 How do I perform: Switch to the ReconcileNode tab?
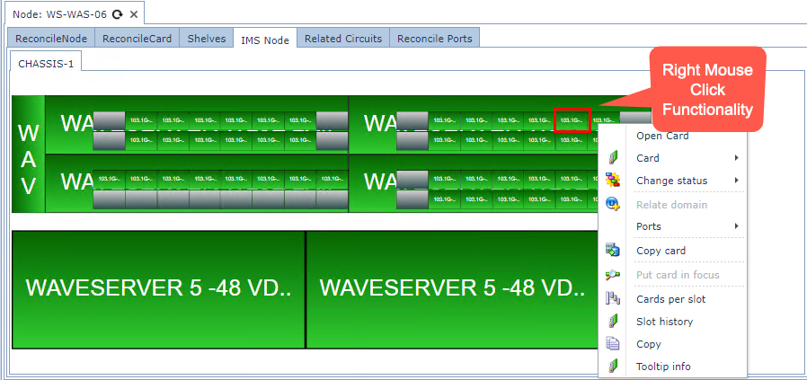click(x=50, y=39)
